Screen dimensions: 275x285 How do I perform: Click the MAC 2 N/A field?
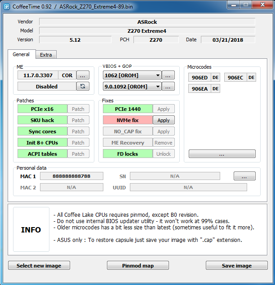pos(71,187)
